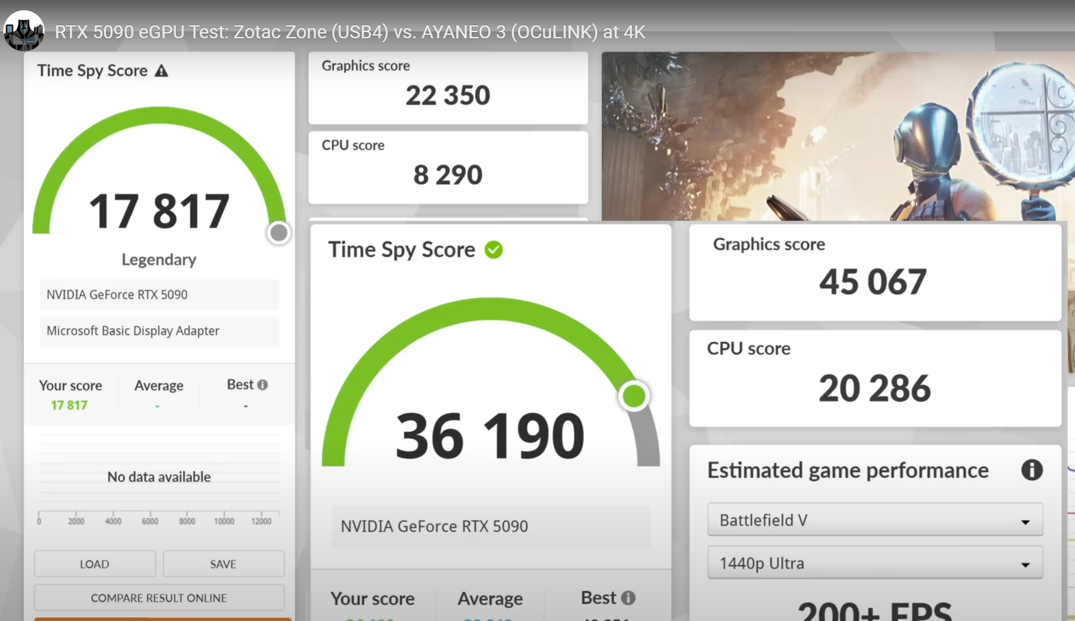Image resolution: width=1075 pixels, height=621 pixels.
Task: Click the Legendary rating label
Action: 159,260
